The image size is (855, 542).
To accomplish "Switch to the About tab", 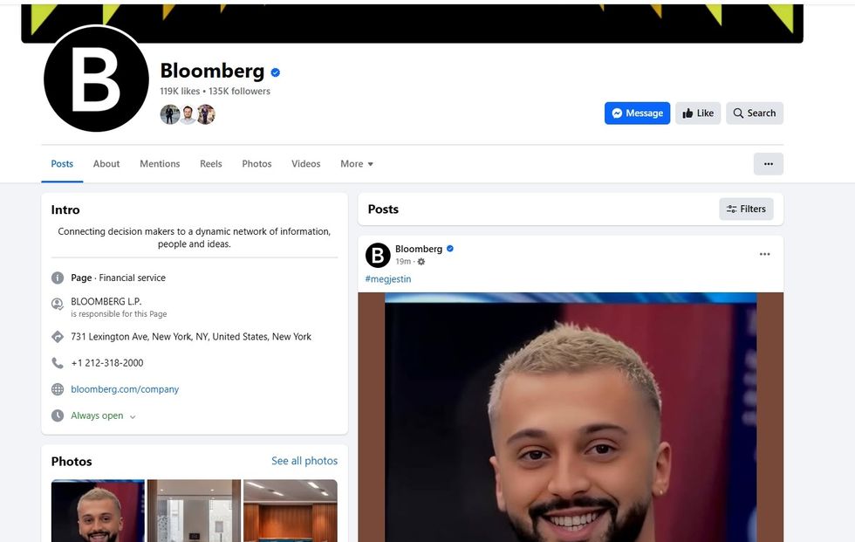I will pos(106,163).
